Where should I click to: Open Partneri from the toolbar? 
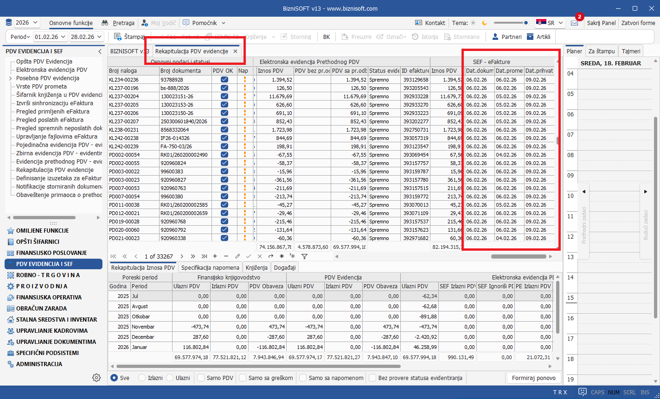pyautogui.click(x=506, y=37)
